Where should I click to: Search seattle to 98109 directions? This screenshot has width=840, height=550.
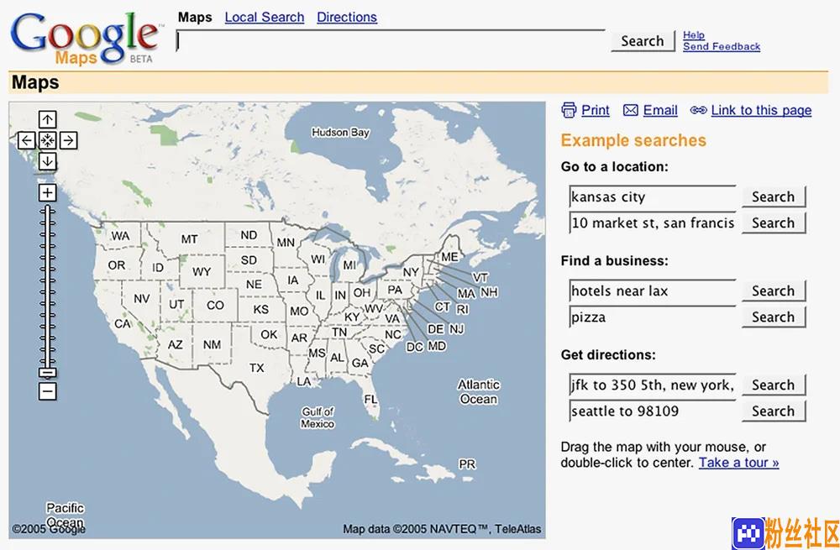774,411
